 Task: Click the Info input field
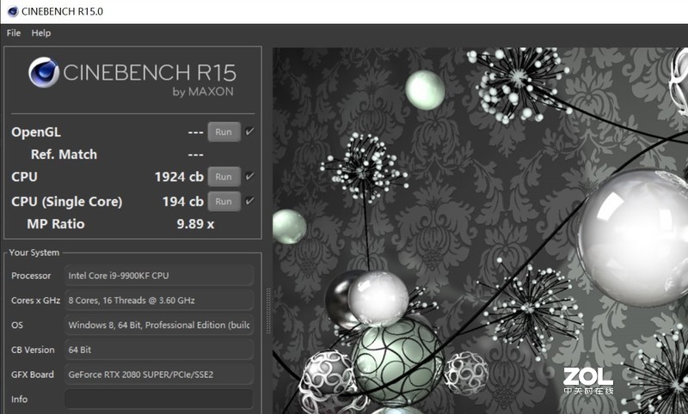[x=159, y=399]
